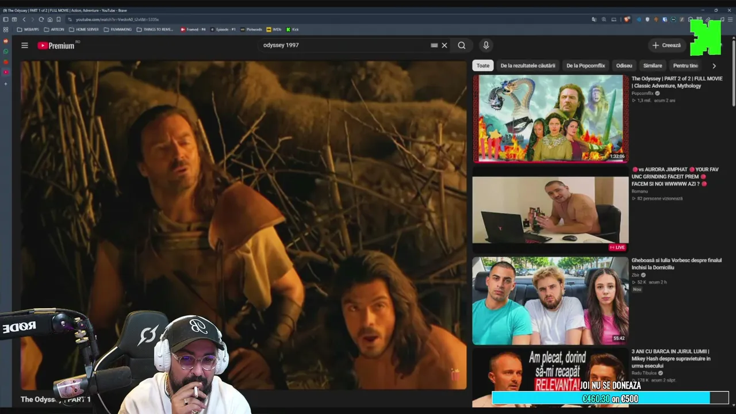Screen dimensions: 736x414
Task: Select the 'Pentru tine' filter chip
Action: pyautogui.click(x=685, y=66)
